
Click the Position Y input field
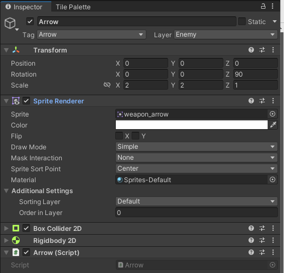point(201,63)
